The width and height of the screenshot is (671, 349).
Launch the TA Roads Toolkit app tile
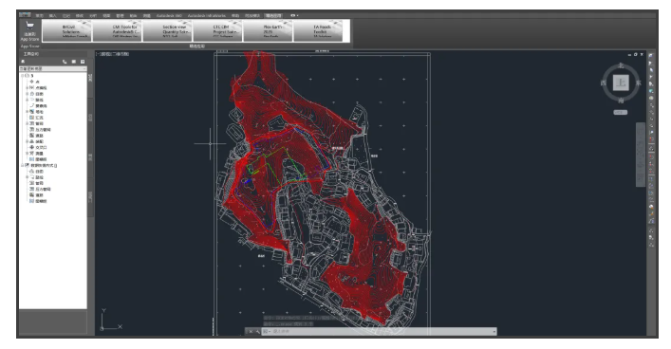(x=318, y=30)
